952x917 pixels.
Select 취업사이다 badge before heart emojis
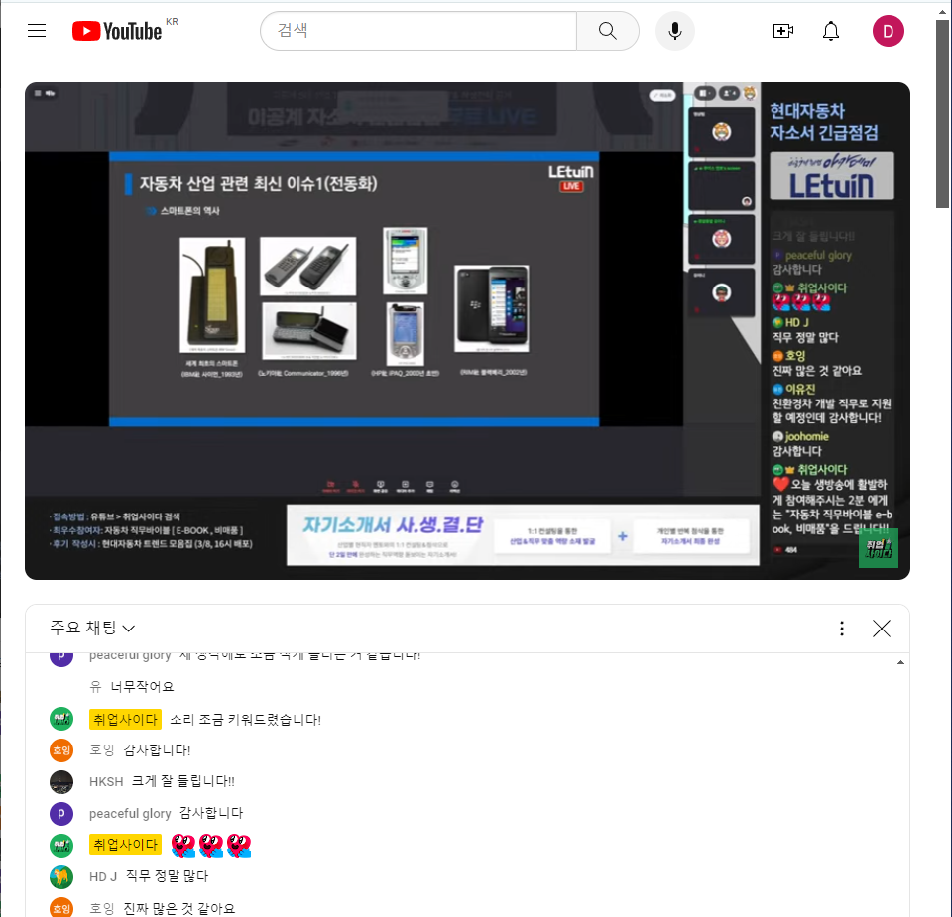coord(125,845)
